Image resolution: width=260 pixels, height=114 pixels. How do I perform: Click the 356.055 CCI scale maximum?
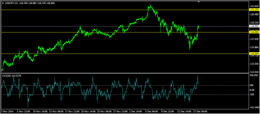(254, 75)
